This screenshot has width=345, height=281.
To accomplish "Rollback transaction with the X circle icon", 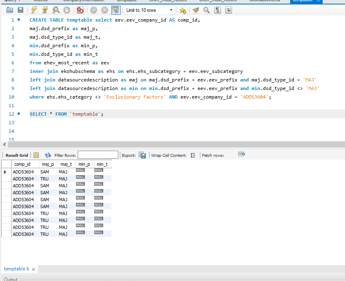I will (104, 10).
